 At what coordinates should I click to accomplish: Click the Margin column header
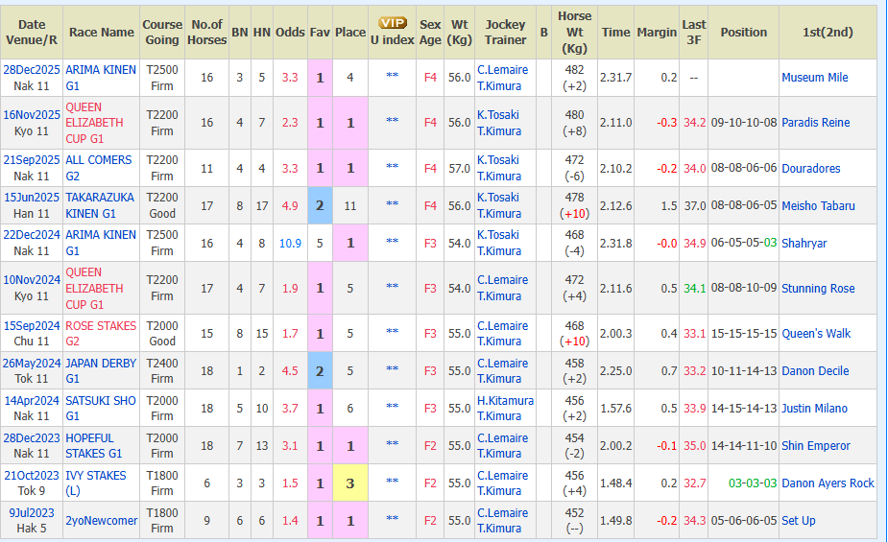click(657, 33)
